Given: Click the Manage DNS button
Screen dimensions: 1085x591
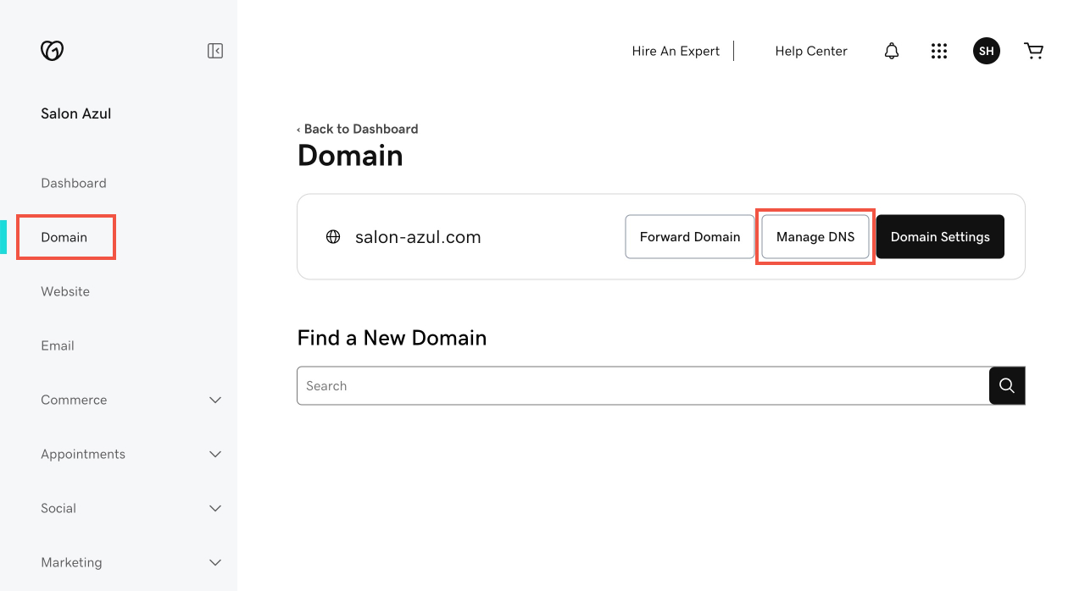Looking at the screenshot, I should pos(815,236).
